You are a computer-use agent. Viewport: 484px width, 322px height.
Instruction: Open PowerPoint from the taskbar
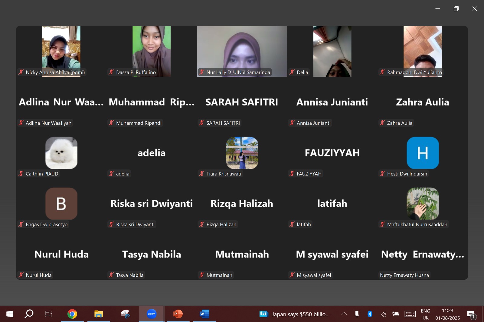[x=178, y=314]
